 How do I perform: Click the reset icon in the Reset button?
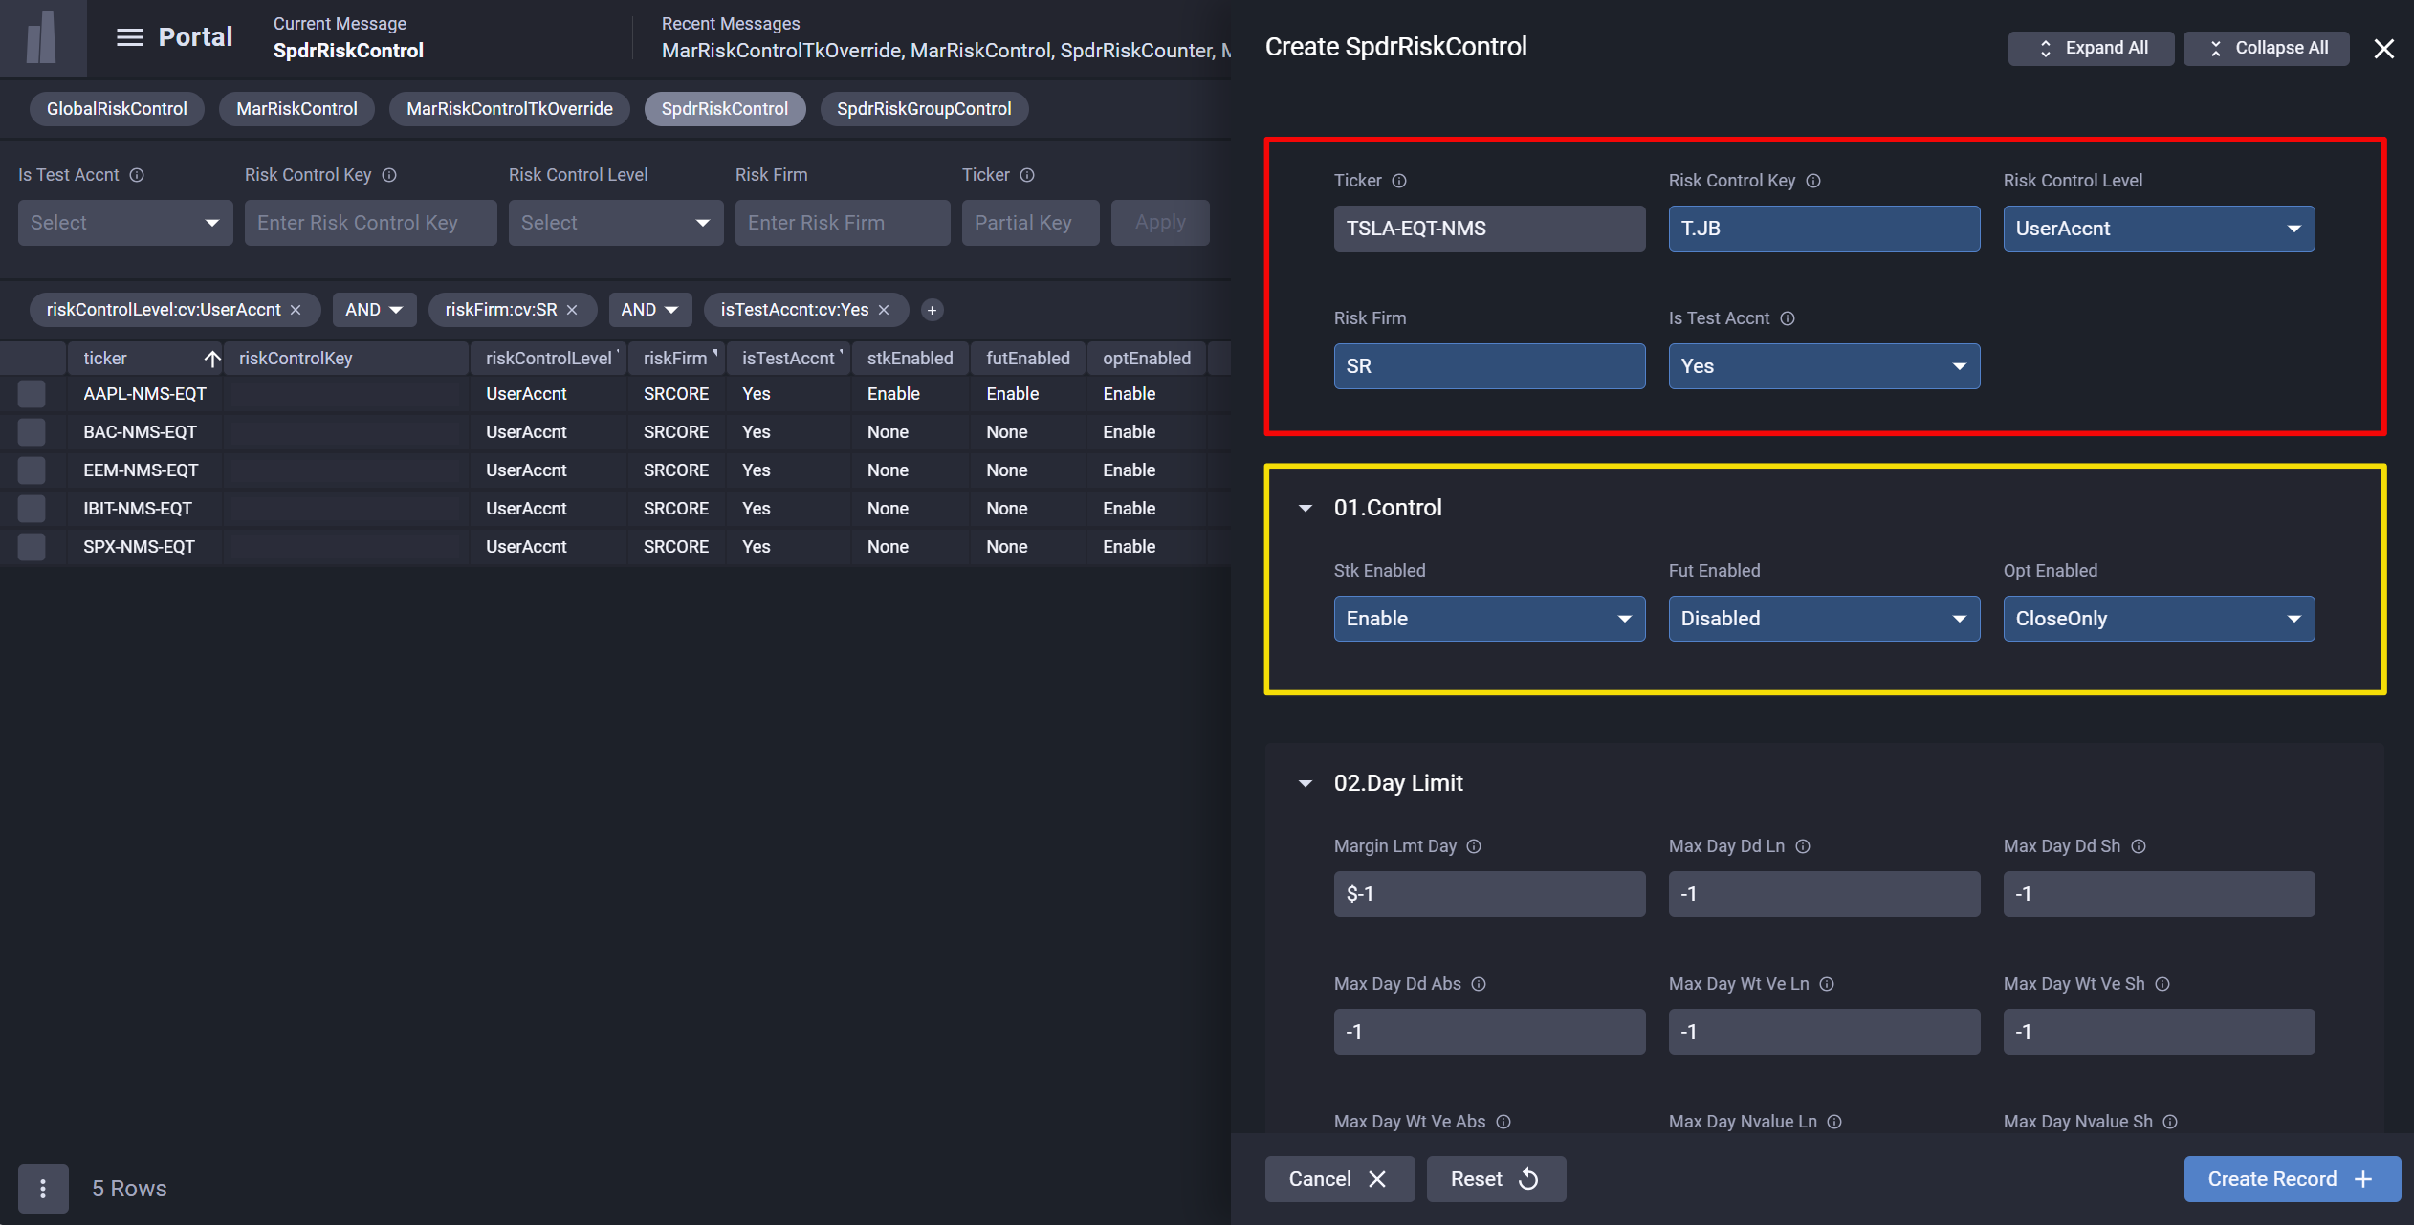pyautogui.click(x=1526, y=1179)
